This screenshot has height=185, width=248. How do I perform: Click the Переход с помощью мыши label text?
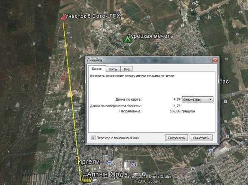(x=117, y=138)
